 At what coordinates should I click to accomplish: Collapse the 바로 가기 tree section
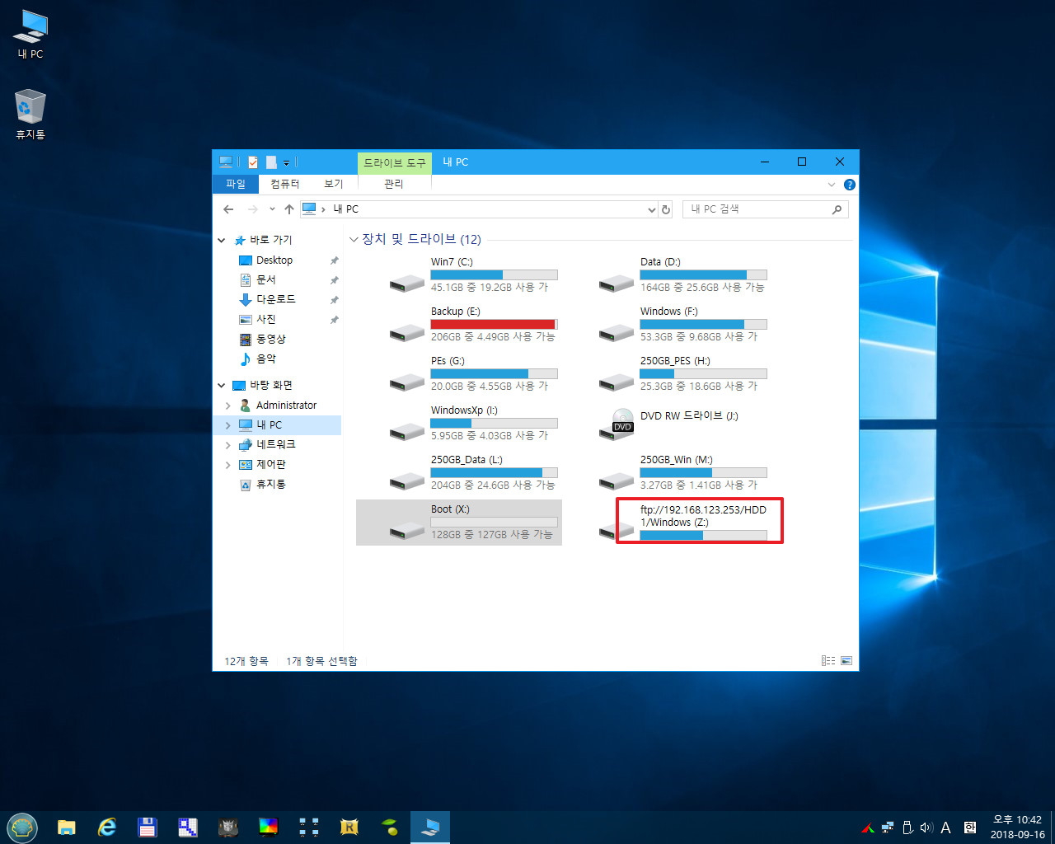pyautogui.click(x=222, y=240)
